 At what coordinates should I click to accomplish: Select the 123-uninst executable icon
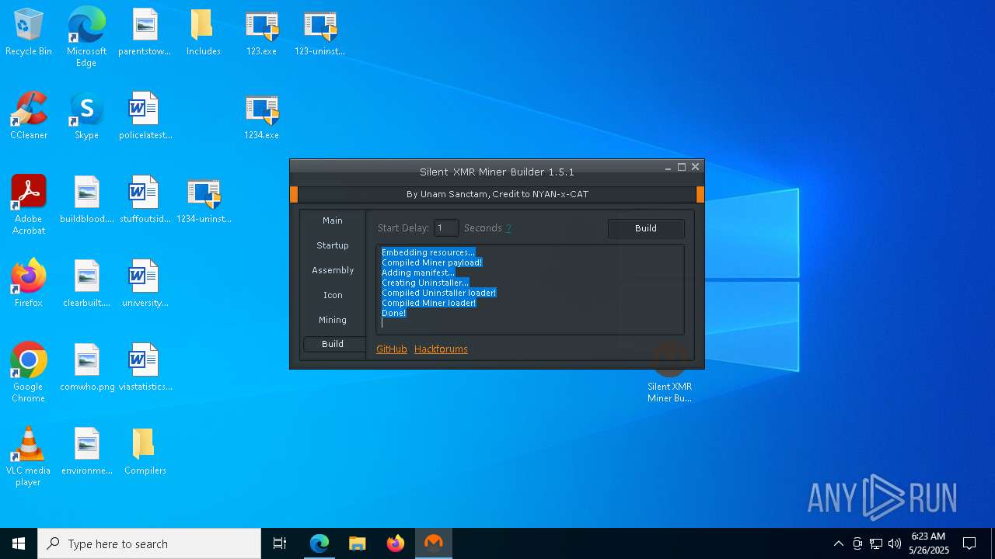(319, 33)
